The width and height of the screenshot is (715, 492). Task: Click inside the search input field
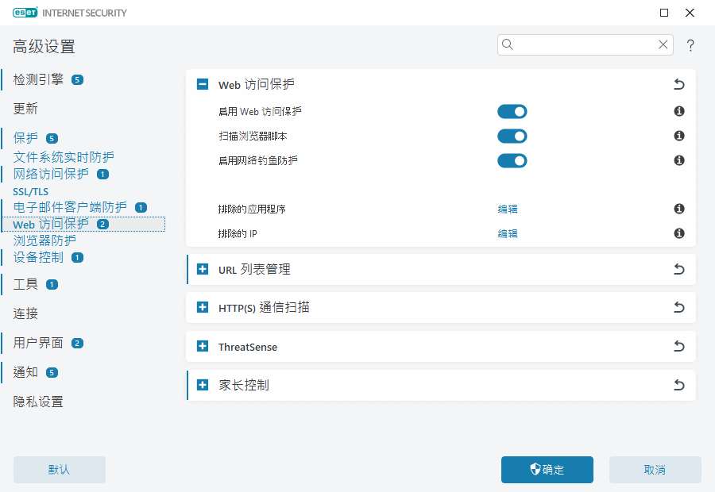coord(580,44)
